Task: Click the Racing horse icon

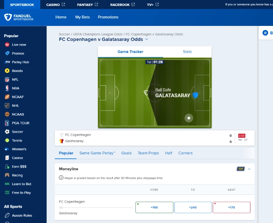Action: [7, 175]
